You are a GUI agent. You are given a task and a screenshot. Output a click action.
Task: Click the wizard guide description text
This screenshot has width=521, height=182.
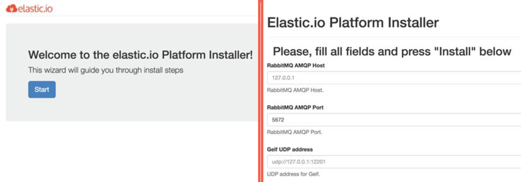tap(106, 70)
